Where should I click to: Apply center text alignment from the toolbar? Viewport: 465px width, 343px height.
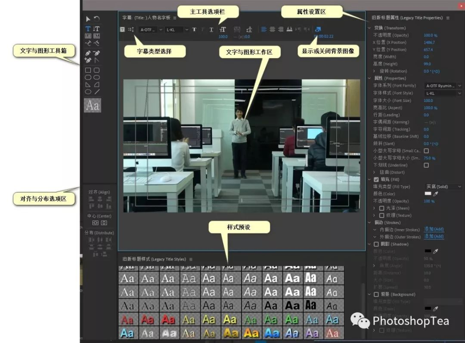(x=272, y=29)
